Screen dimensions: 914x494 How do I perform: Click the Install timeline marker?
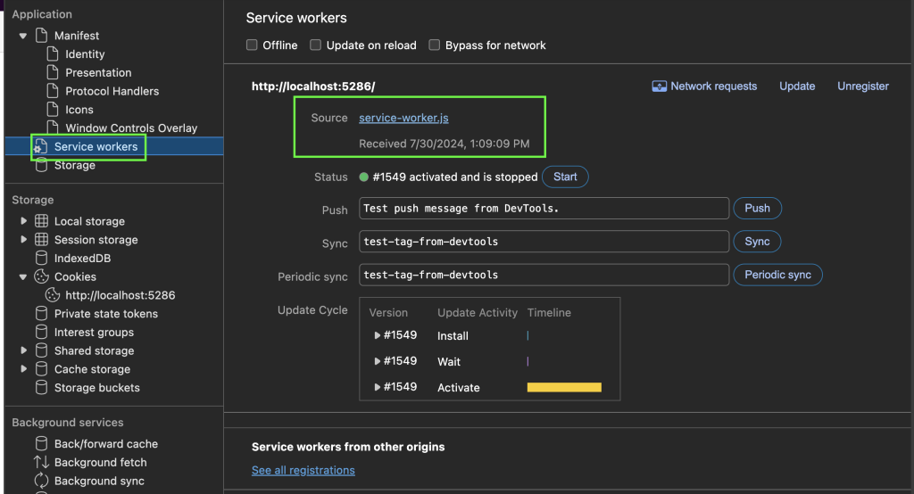click(x=528, y=335)
